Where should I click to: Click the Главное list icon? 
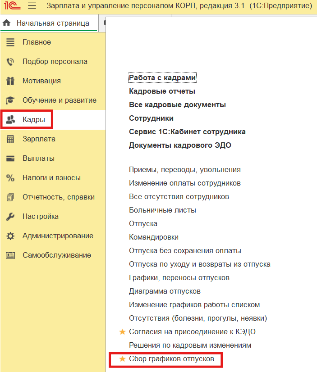tap(10, 42)
